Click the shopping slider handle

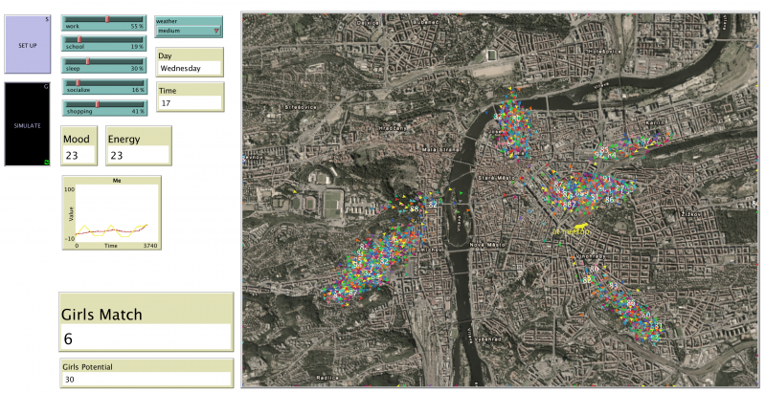pyautogui.click(x=97, y=104)
